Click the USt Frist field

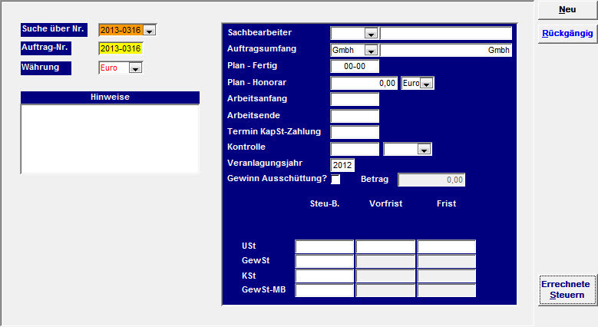pos(446,246)
